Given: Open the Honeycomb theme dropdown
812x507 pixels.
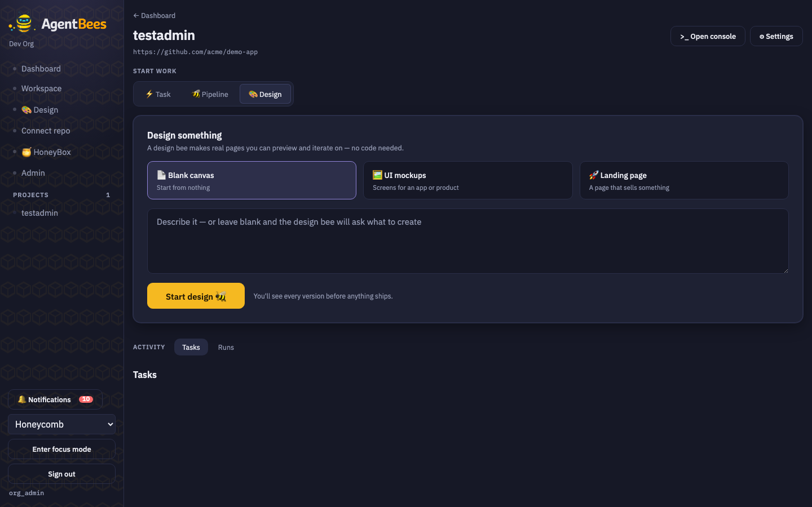Looking at the screenshot, I should (x=61, y=424).
